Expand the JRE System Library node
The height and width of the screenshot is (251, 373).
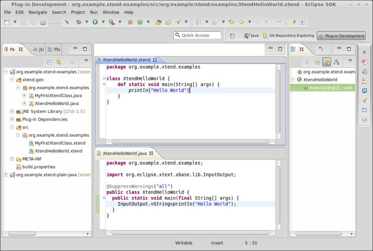[x=12, y=111]
